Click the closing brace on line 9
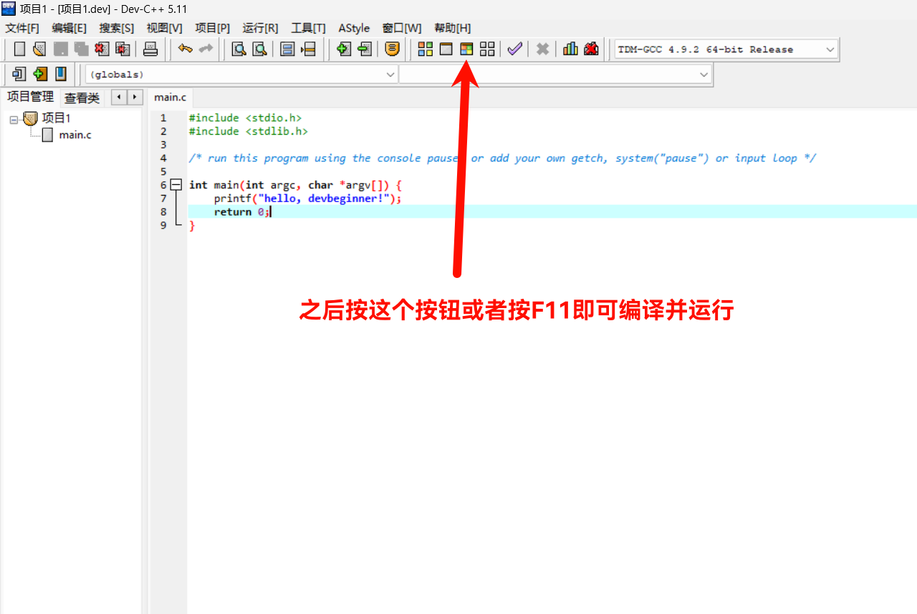917x614 pixels. [x=191, y=226]
